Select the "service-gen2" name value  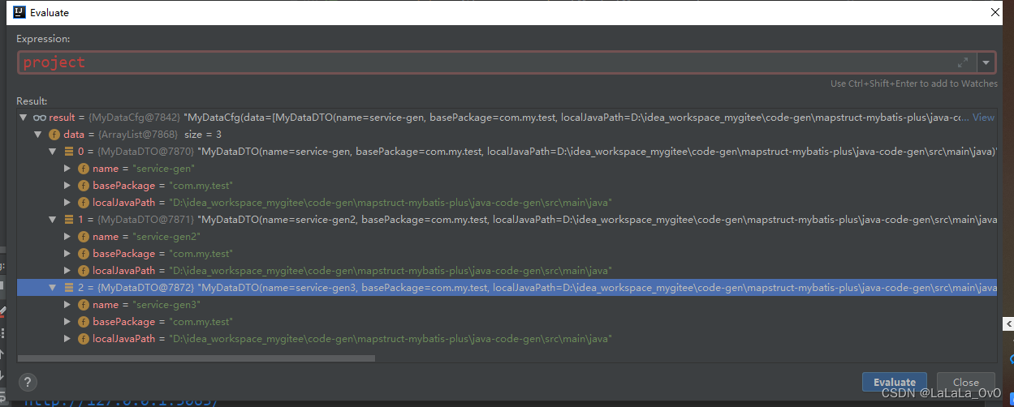point(166,237)
